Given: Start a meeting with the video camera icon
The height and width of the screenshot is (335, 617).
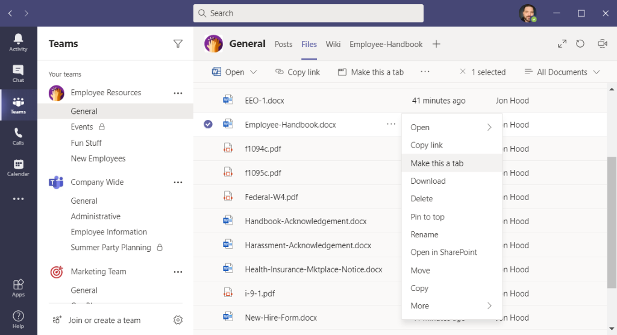Looking at the screenshot, I should (601, 44).
